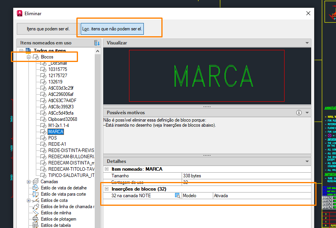Expand the Estilos de cota node
Screen dimensions: 336x228
coord(28,200)
